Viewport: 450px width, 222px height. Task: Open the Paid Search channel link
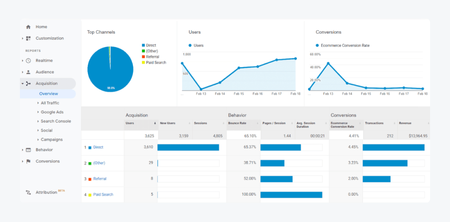tap(103, 195)
